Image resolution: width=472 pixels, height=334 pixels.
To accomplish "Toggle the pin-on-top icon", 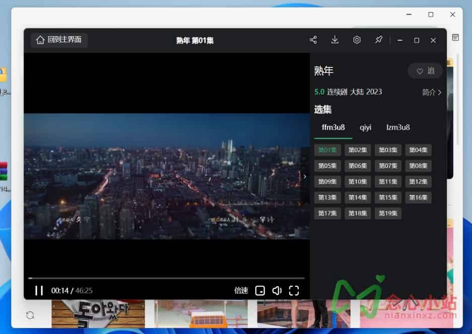I will (x=378, y=39).
